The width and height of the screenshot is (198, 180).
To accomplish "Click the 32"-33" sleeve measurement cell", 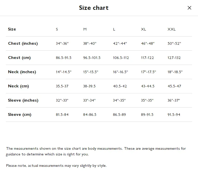I will [x=62, y=100].
